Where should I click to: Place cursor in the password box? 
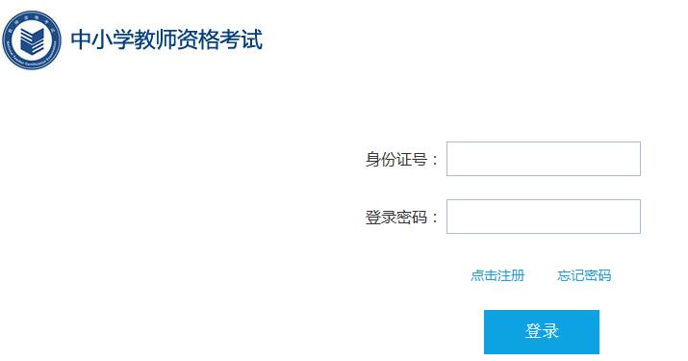pyautogui.click(x=544, y=217)
